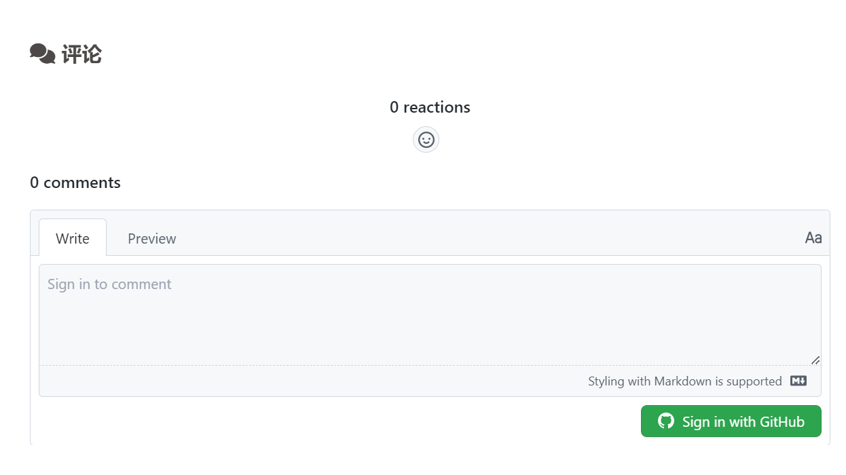Click the word Markdown in the styling hint
846x475 pixels.
[x=683, y=381]
